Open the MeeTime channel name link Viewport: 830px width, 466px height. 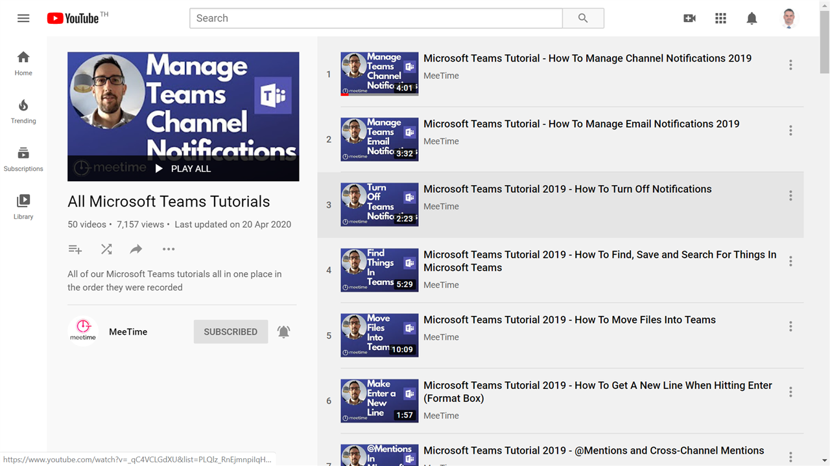pos(128,331)
